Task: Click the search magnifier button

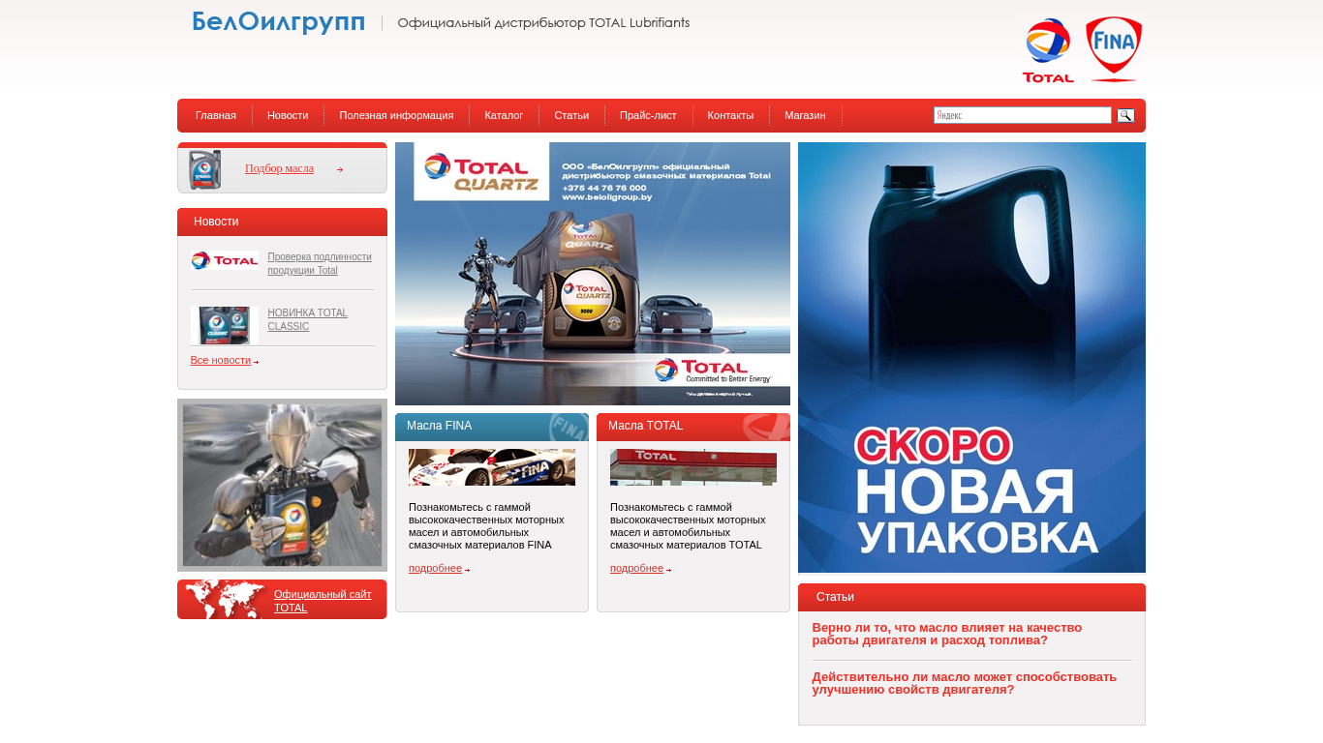Action: (1125, 116)
